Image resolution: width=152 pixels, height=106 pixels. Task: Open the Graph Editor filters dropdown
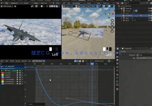87,61
